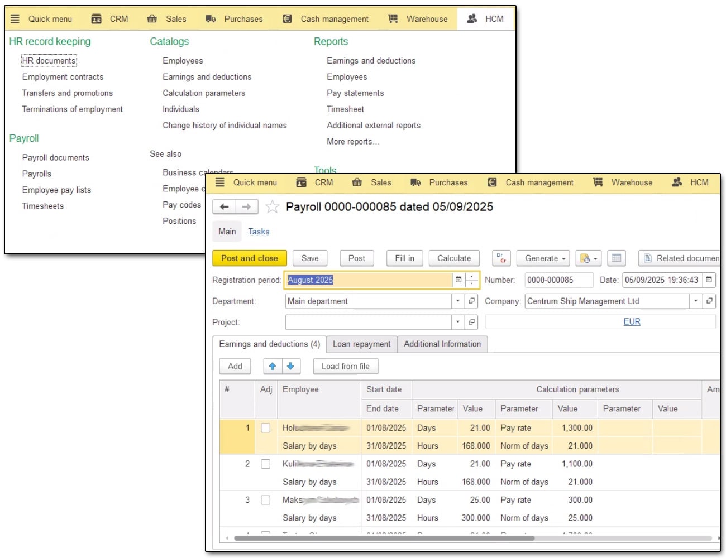This screenshot has width=726, height=558.
Task: Click the back navigation arrow icon
Action: point(225,207)
